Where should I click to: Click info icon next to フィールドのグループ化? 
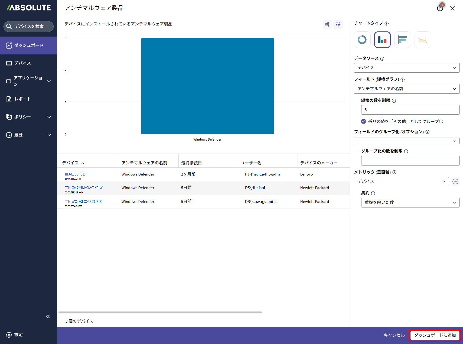(x=428, y=132)
